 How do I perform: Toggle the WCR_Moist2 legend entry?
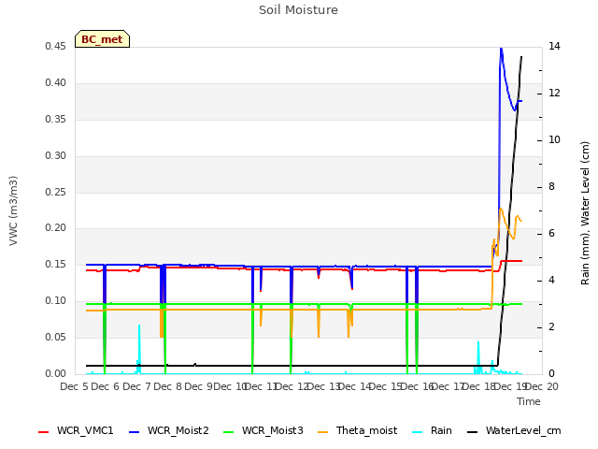pos(169,430)
